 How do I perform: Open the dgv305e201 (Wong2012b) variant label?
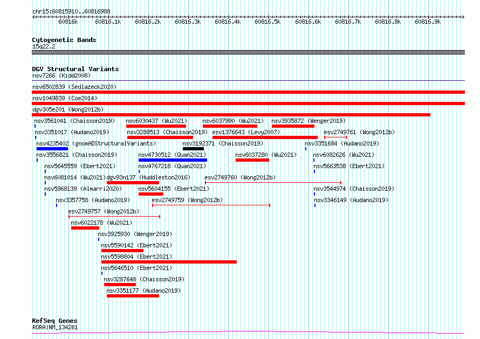68,109
